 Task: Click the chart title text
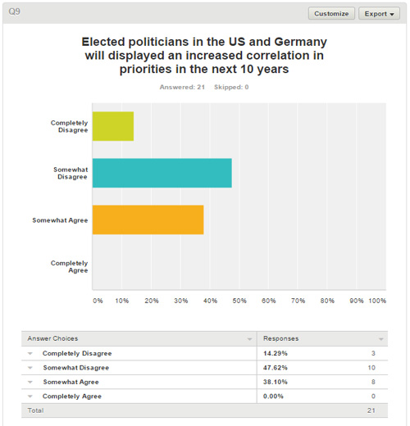(204, 56)
